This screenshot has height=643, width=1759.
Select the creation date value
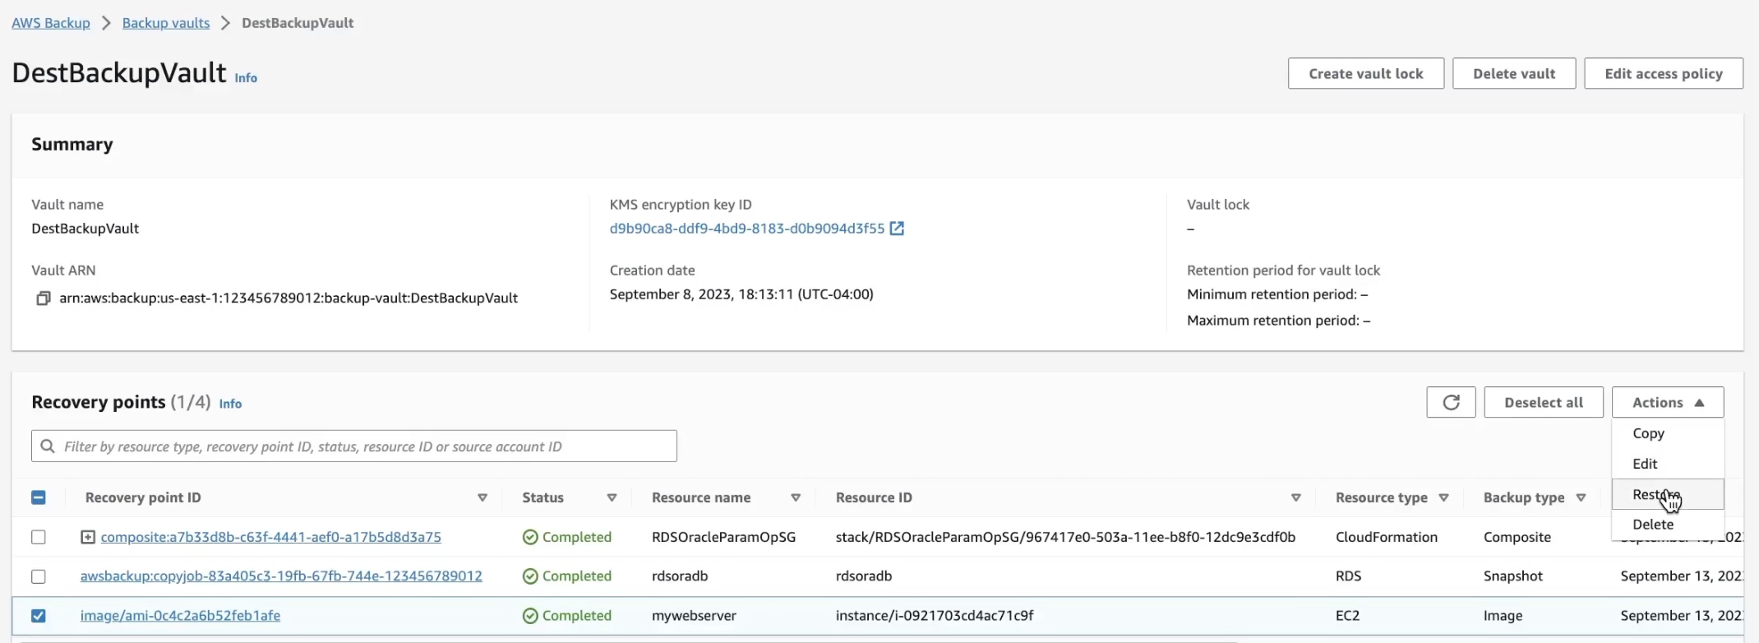[x=741, y=294]
